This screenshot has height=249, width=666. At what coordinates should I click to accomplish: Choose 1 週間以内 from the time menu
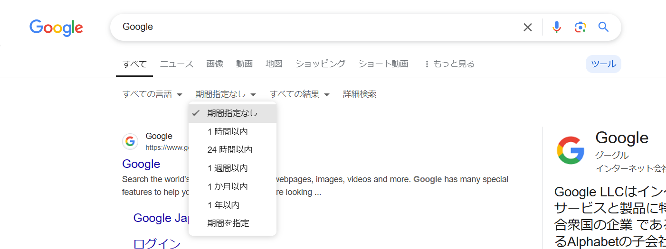point(232,168)
